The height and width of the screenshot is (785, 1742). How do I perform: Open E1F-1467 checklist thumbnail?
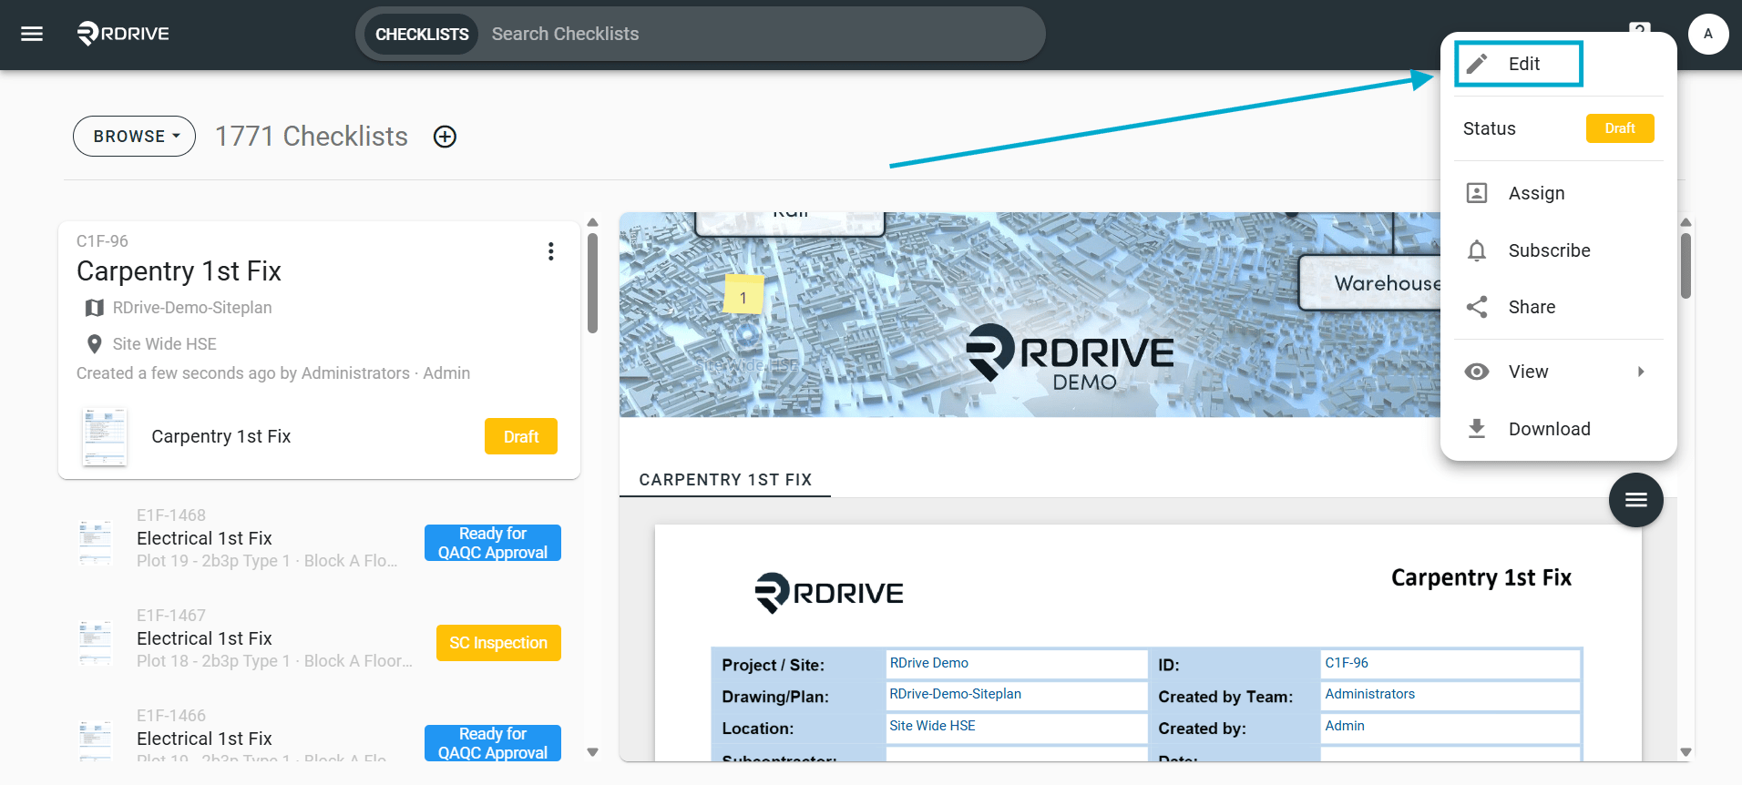96,642
